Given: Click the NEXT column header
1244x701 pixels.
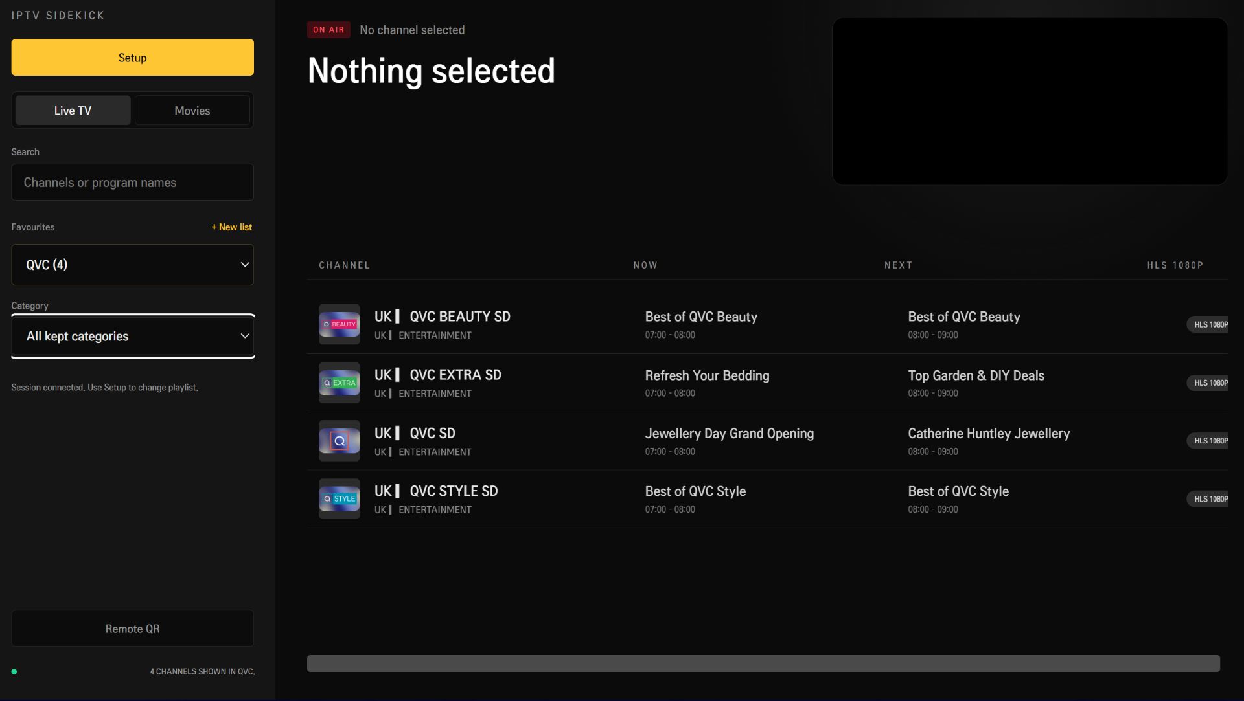Looking at the screenshot, I should click(x=898, y=265).
